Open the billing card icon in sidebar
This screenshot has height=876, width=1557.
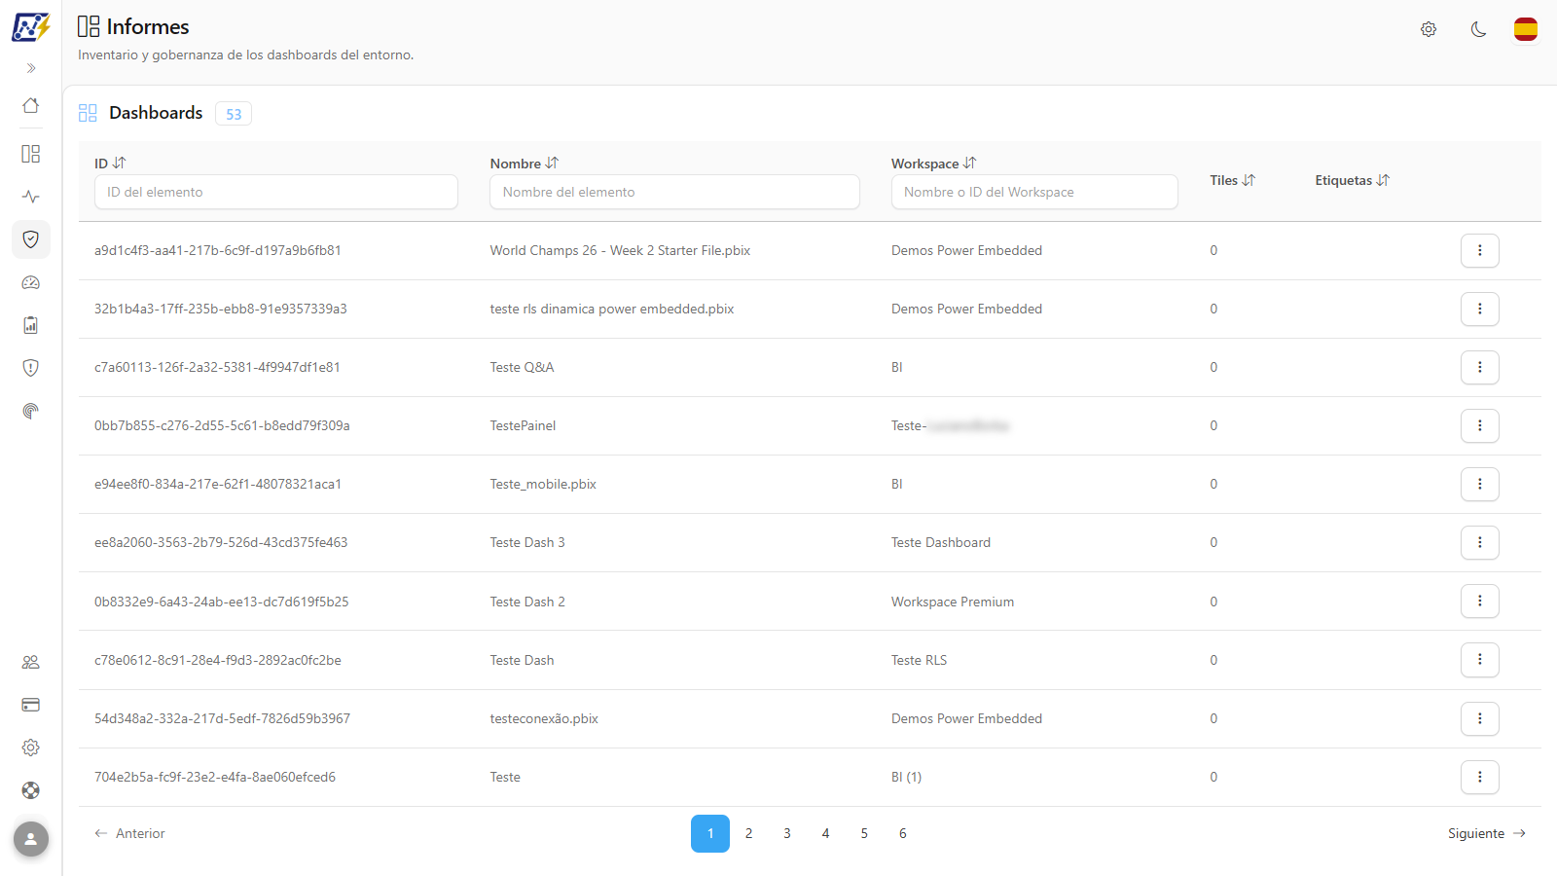point(31,705)
